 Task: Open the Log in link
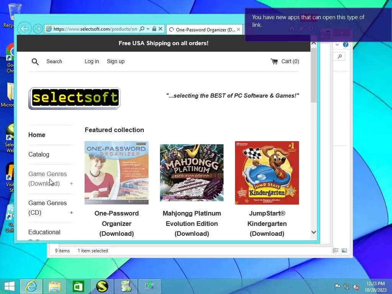click(92, 62)
